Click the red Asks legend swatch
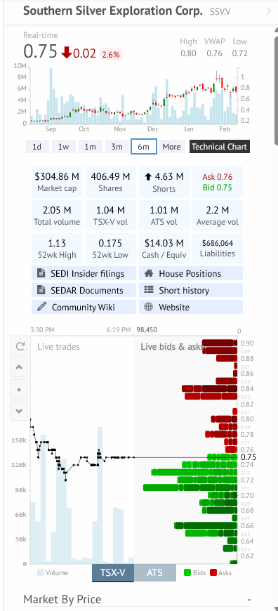 pyautogui.click(x=213, y=573)
